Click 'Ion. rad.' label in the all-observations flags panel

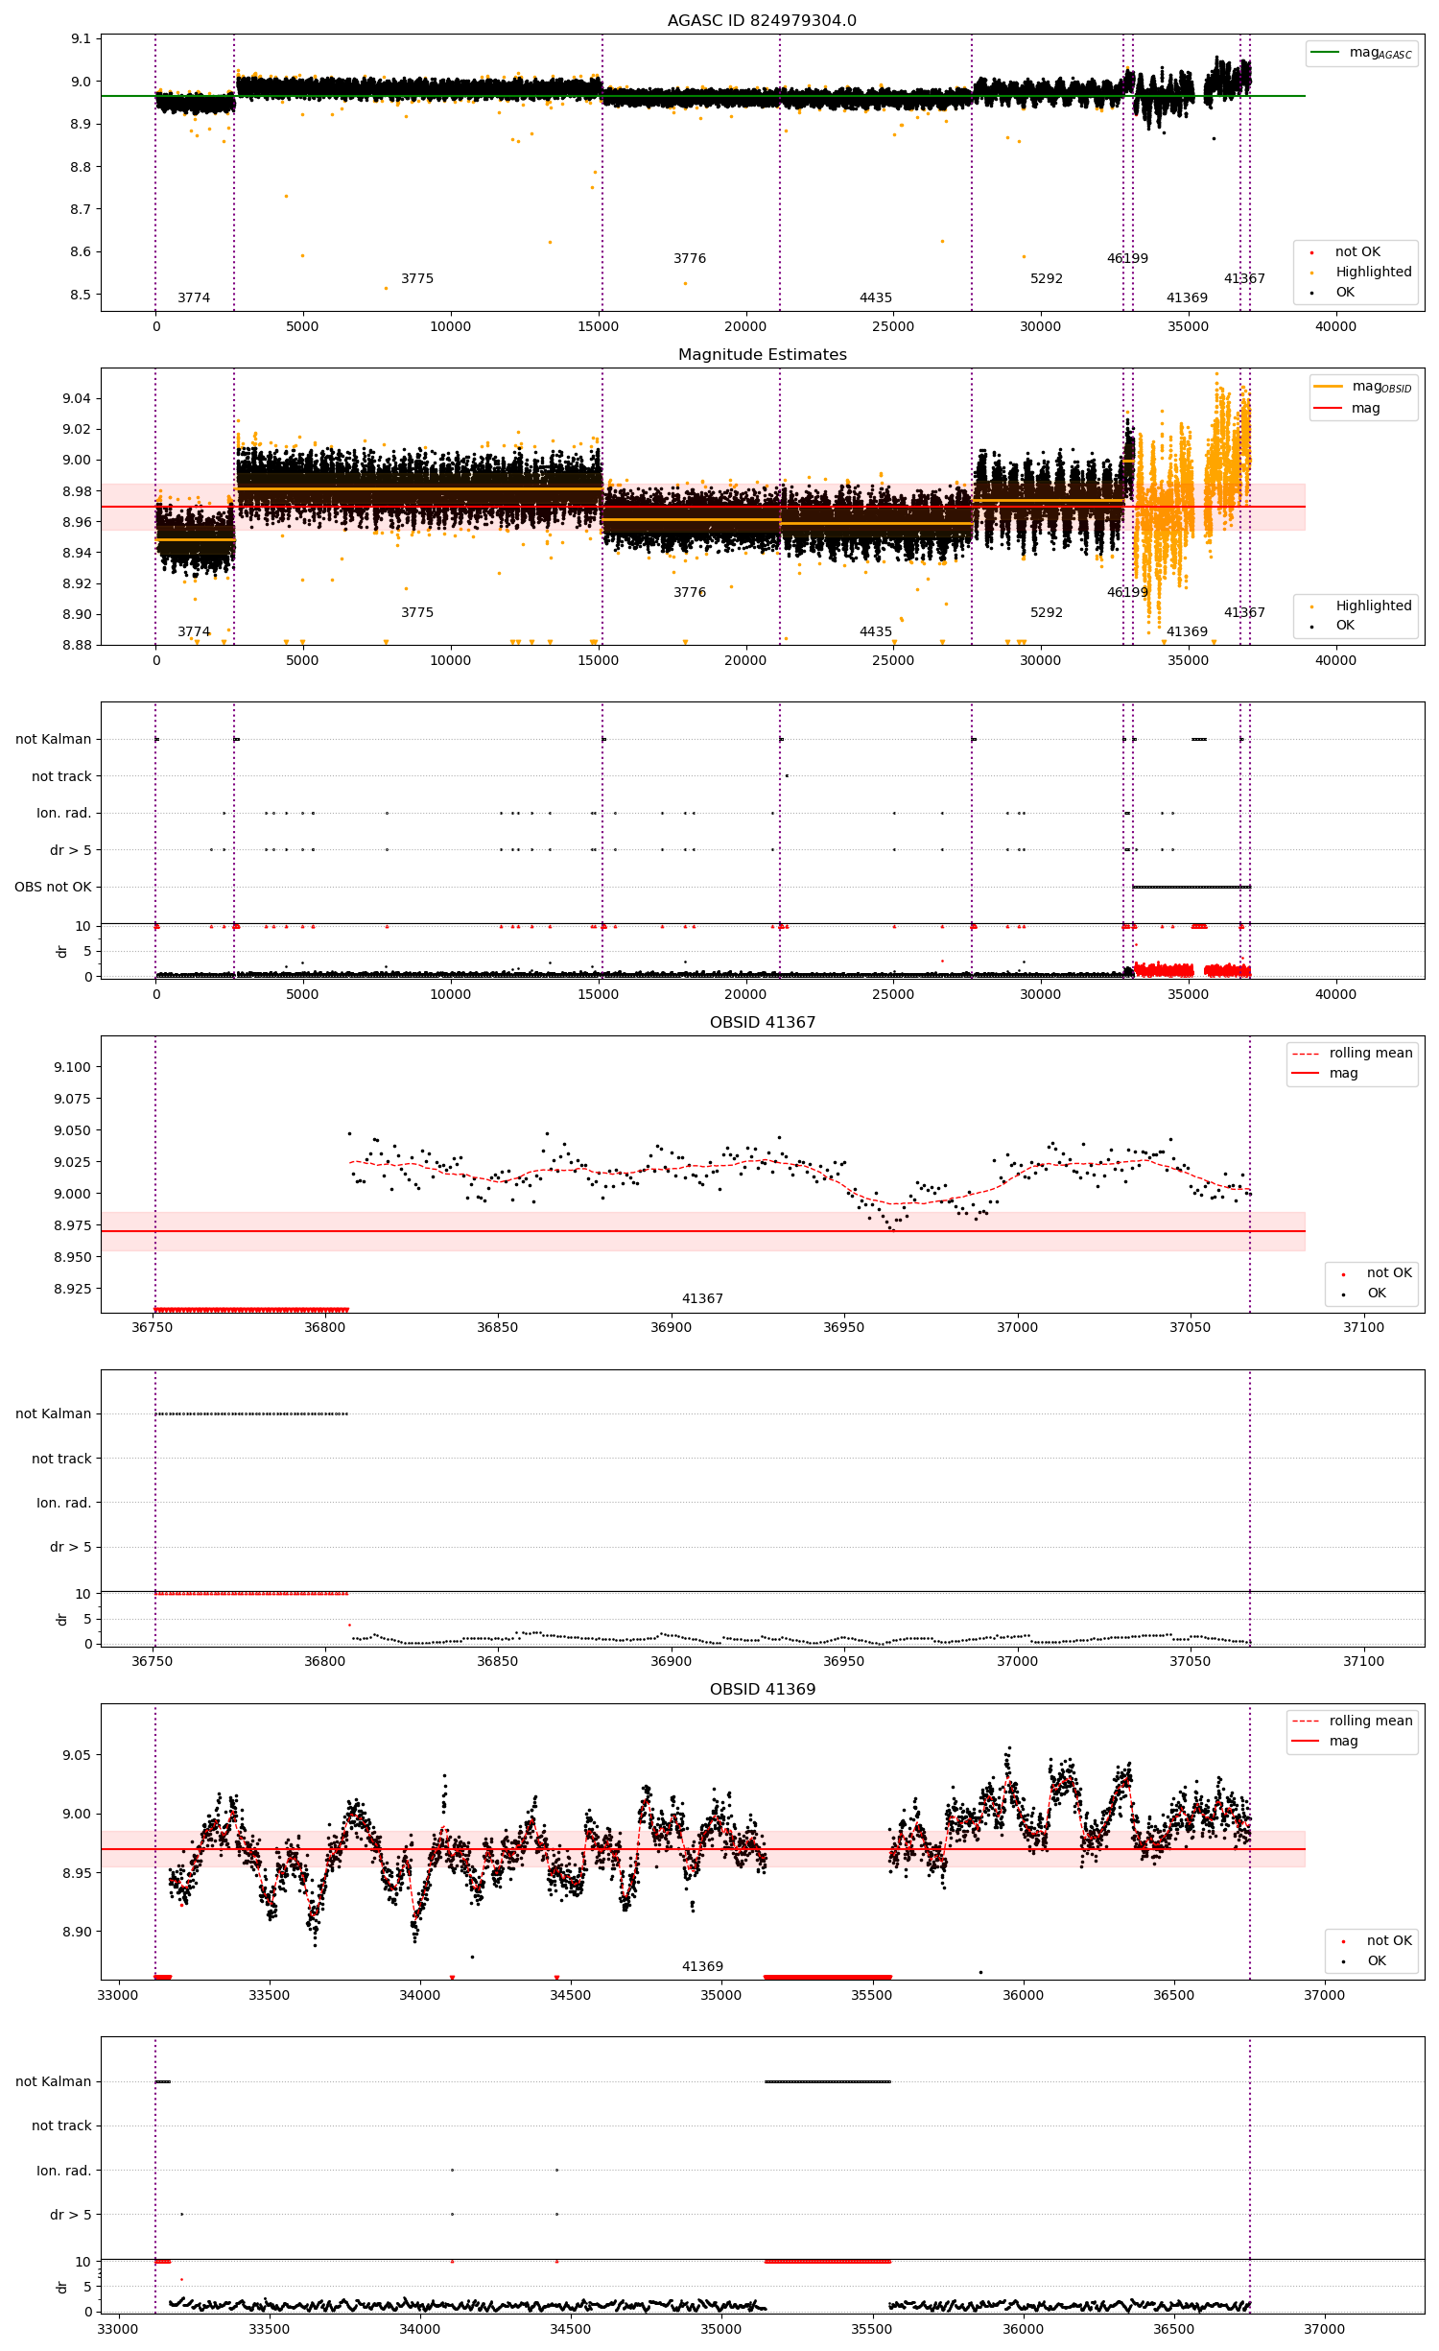64,813
